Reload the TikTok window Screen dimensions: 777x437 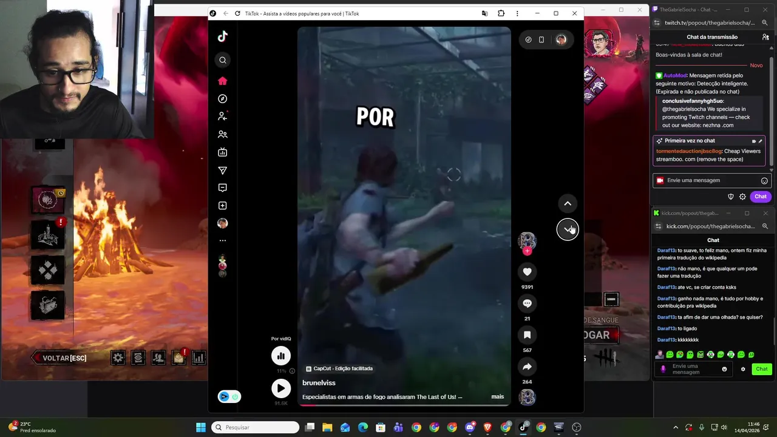tap(237, 13)
